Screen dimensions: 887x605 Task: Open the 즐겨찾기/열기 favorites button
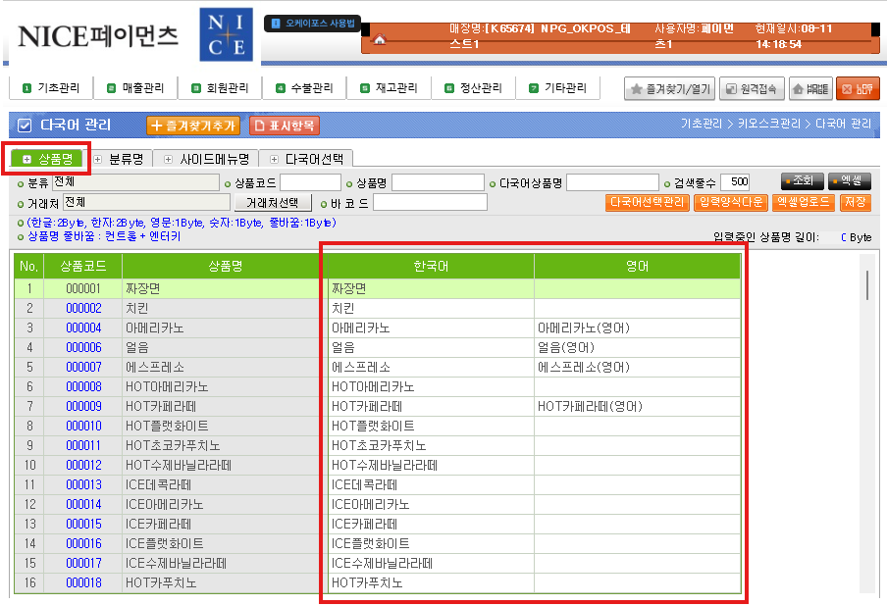pyautogui.click(x=669, y=89)
